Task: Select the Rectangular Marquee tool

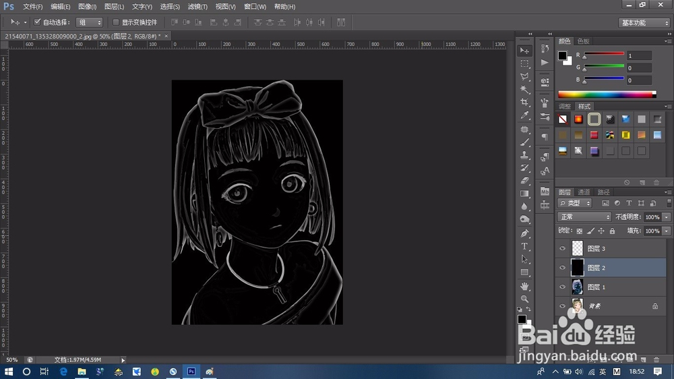Action: 524,63
